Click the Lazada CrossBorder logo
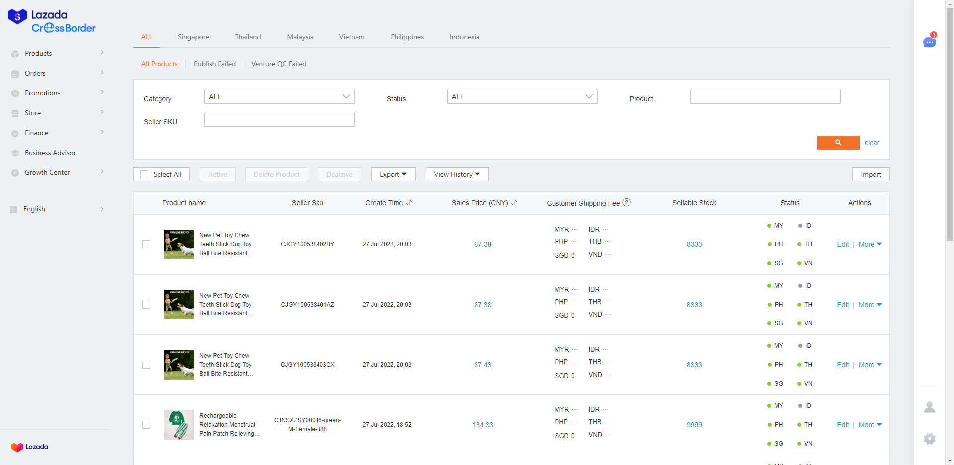 click(x=52, y=21)
